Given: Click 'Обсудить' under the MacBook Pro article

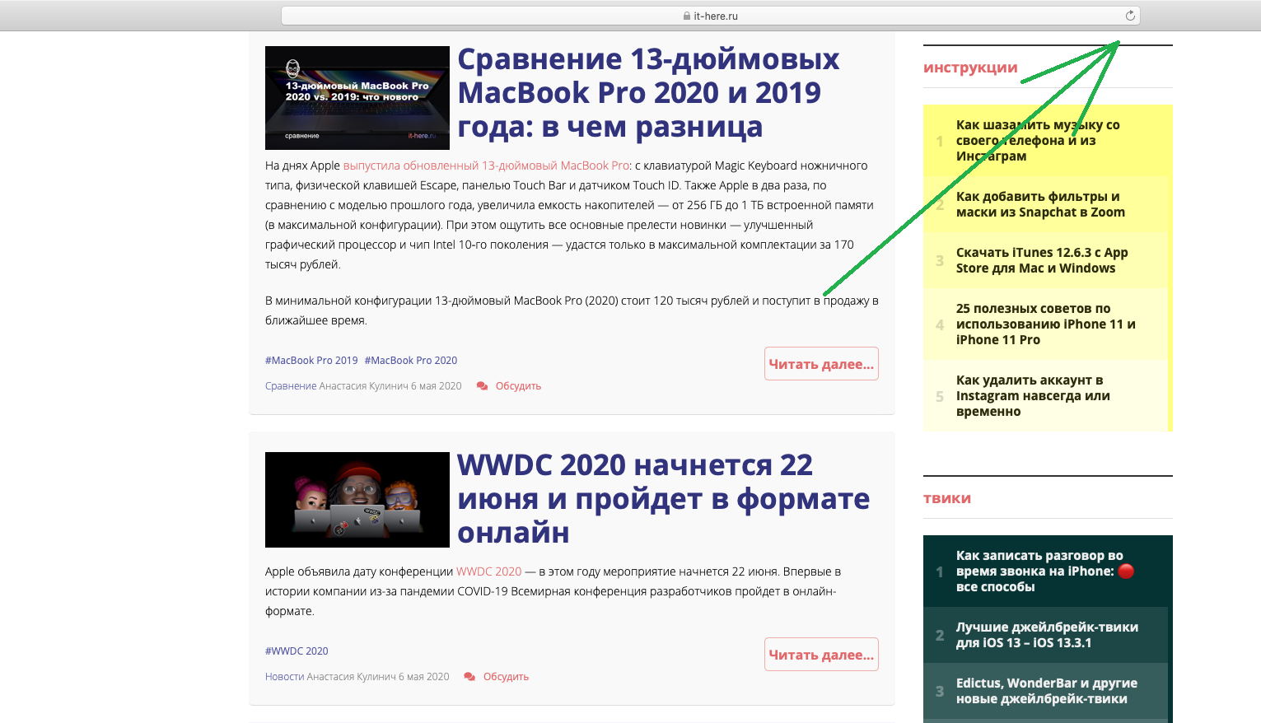Looking at the screenshot, I should click(x=518, y=386).
